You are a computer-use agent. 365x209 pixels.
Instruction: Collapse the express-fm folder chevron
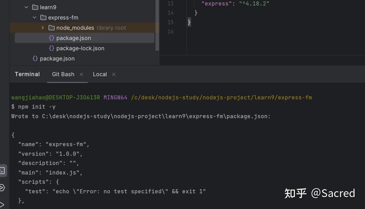coord(35,17)
